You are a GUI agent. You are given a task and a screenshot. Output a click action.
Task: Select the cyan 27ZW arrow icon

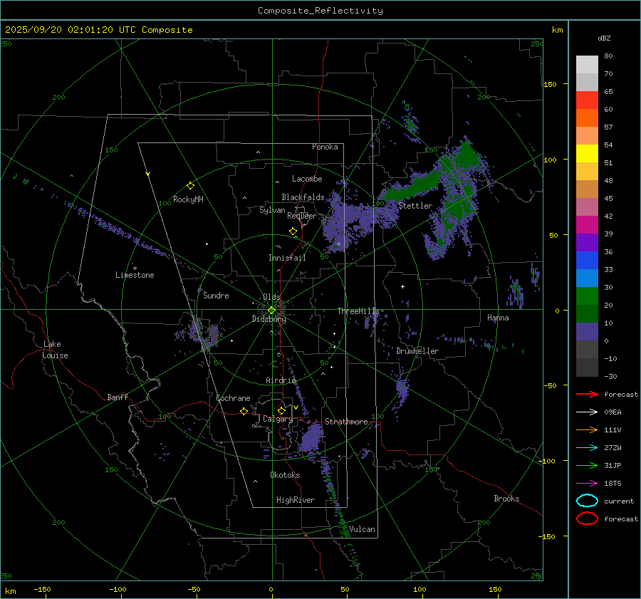(587, 447)
